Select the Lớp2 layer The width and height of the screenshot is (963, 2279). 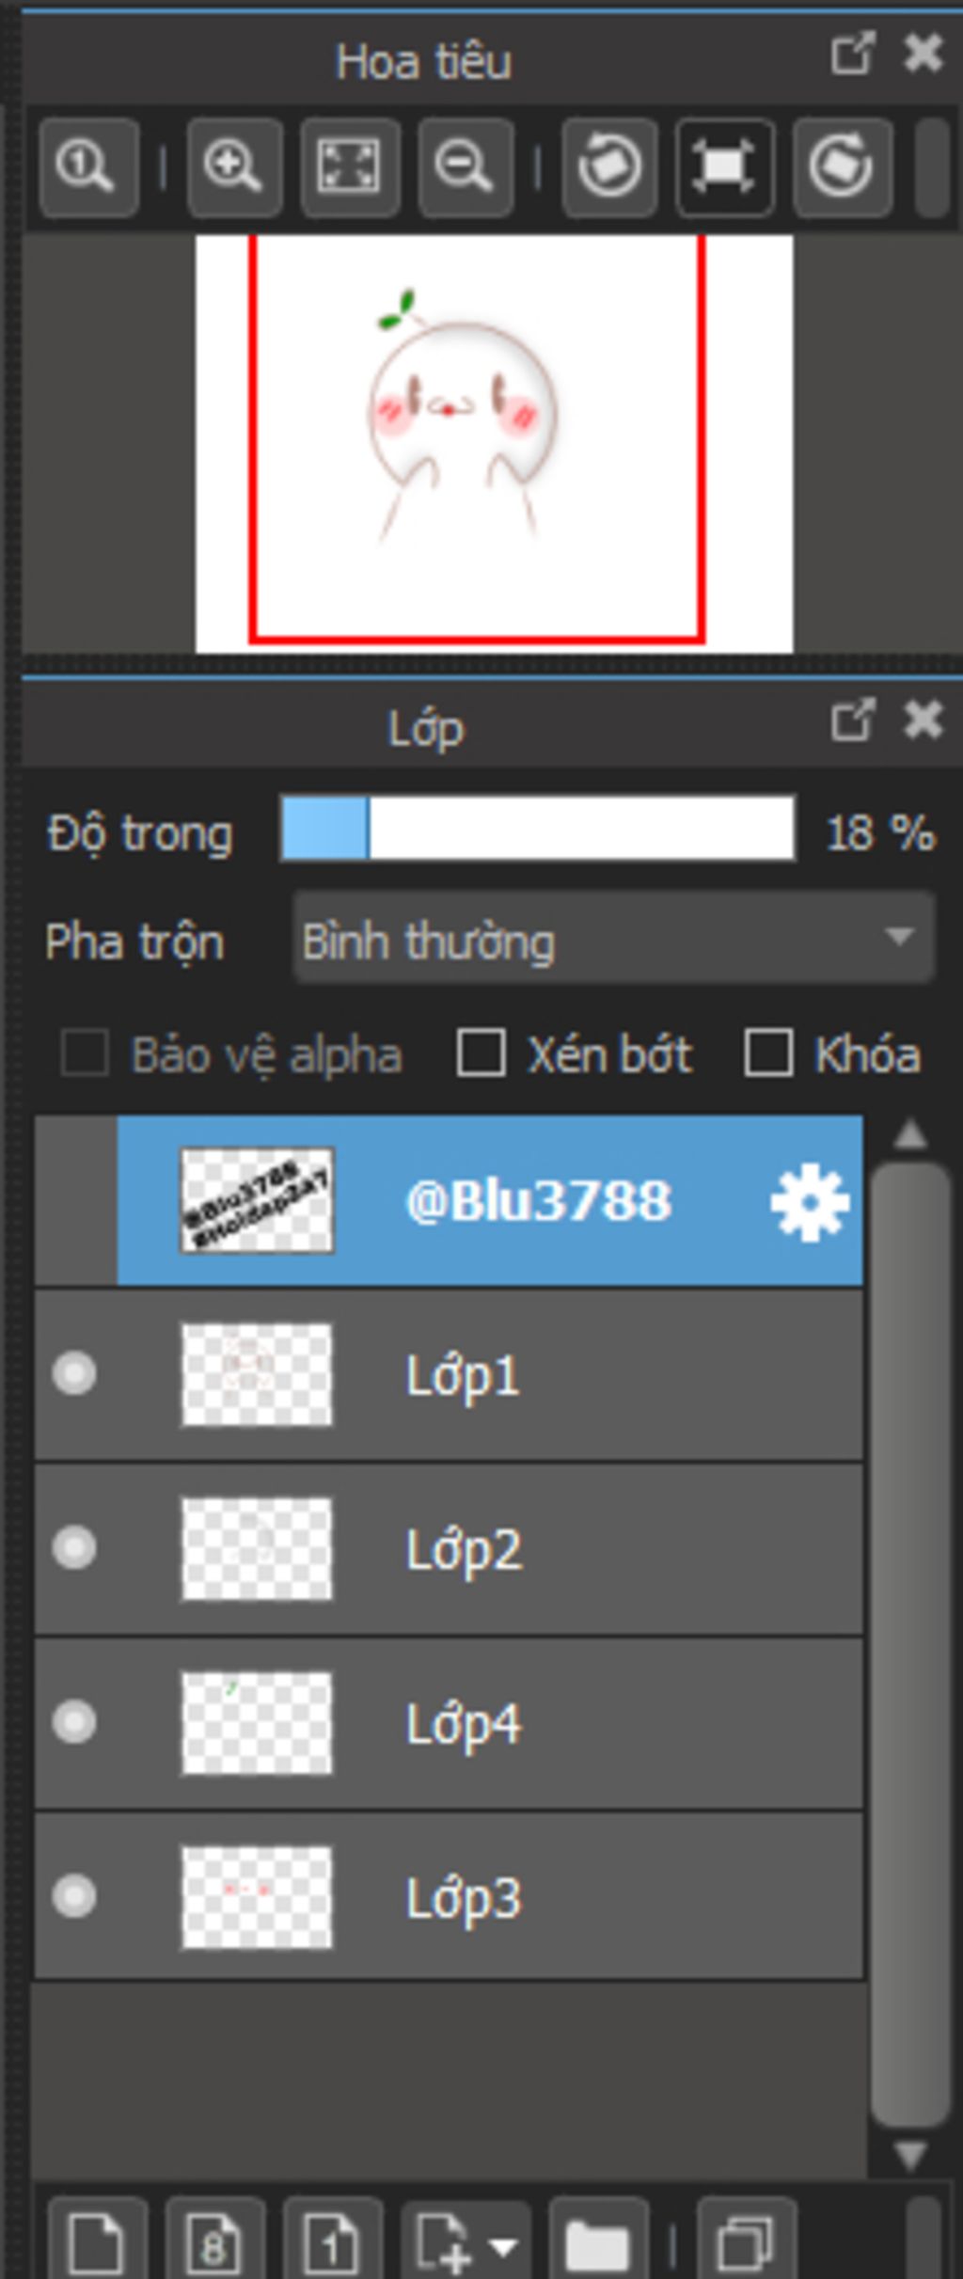(x=564, y=1549)
